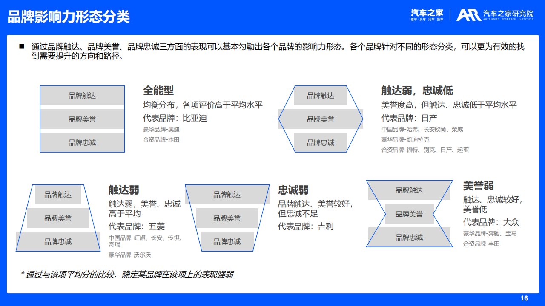Click the gray text 豪华品牌-奥迪
The width and height of the screenshot is (545, 306).
(161, 130)
